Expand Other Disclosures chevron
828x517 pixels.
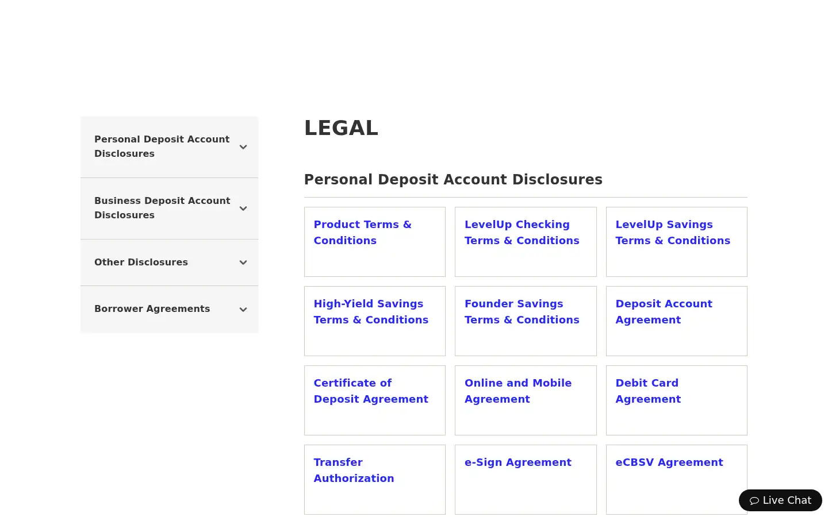tap(243, 263)
